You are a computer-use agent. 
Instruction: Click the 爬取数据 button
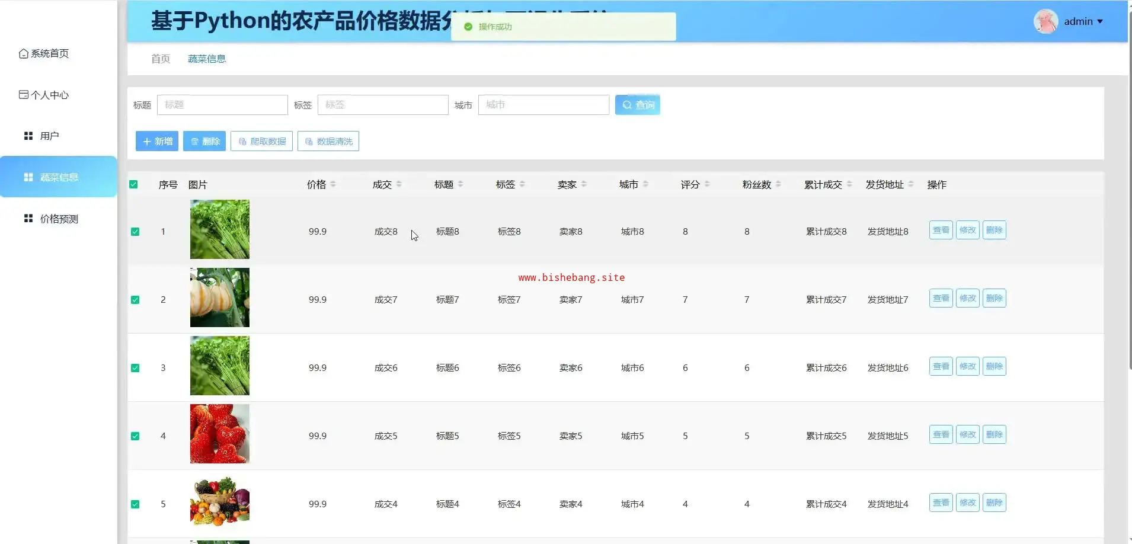tap(261, 141)
